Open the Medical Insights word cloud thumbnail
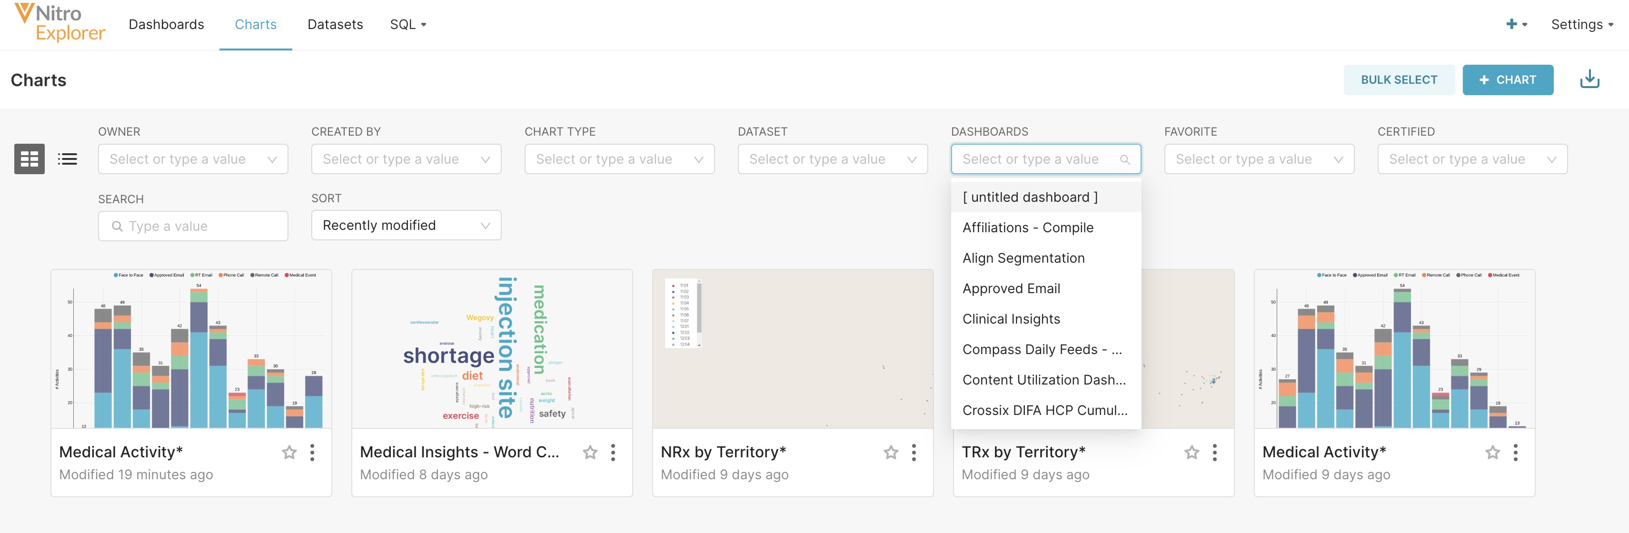This screenshot has width=1629, height=533. [491, 349]
